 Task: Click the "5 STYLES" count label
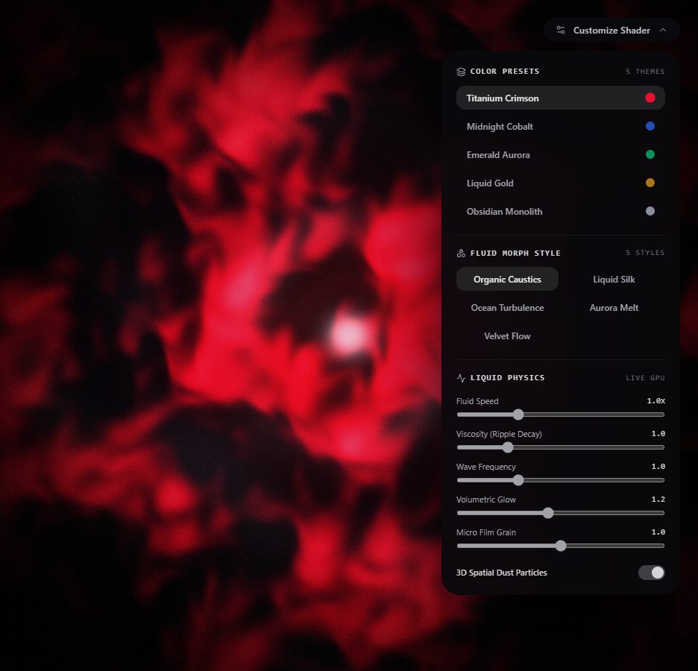(x=645, y=253)
